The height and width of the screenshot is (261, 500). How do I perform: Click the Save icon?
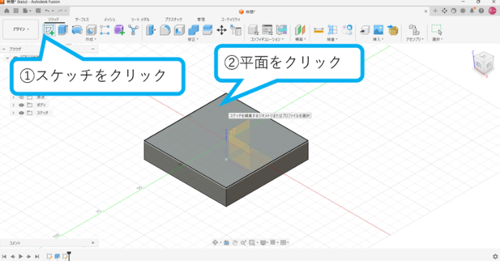pos(38,11)
